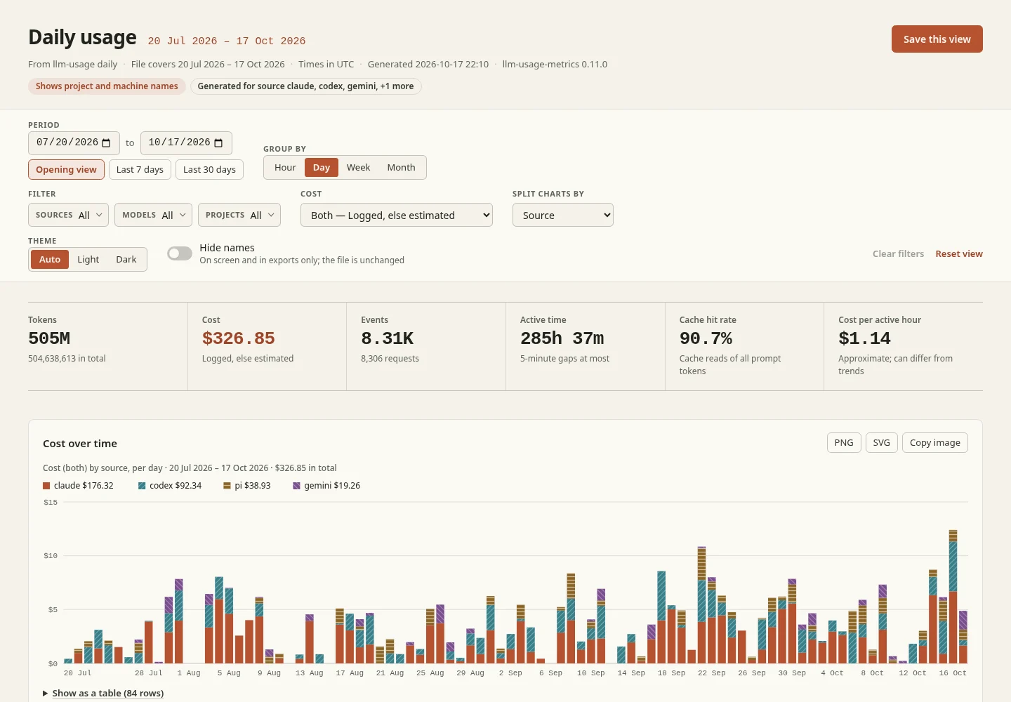
Task: Choose the Day grouping tab
Action: (322, 167)
